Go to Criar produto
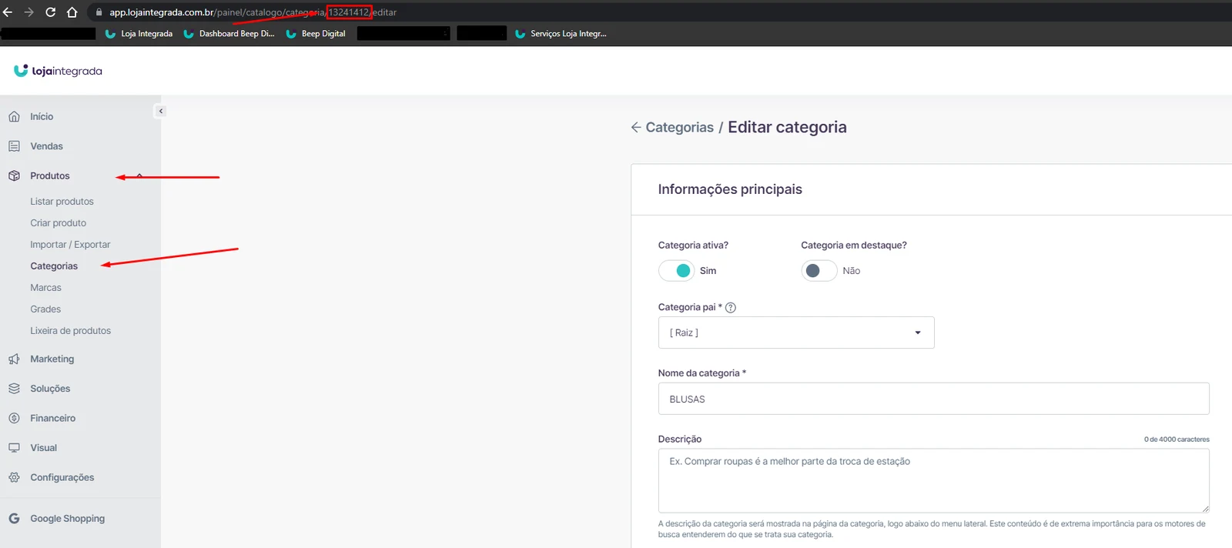 58,223
